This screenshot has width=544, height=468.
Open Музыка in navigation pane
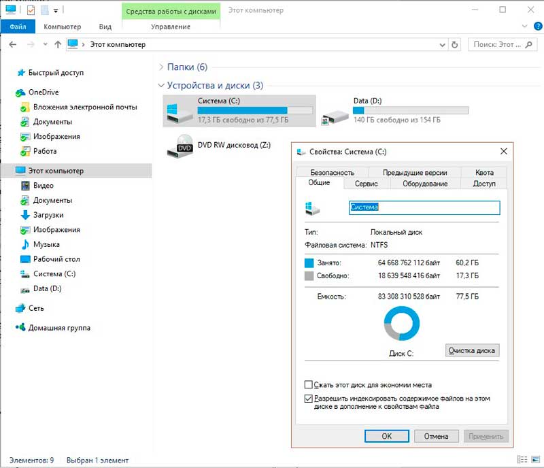pyautogui.click(x=46, y=244)
